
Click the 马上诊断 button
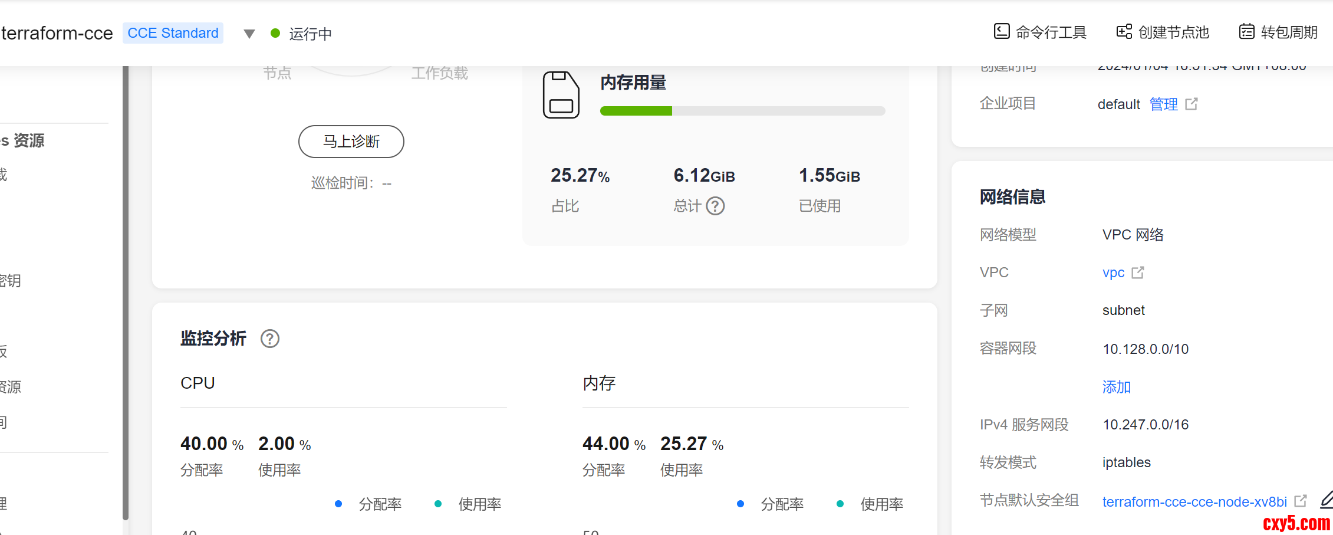(x=351, y=142)
